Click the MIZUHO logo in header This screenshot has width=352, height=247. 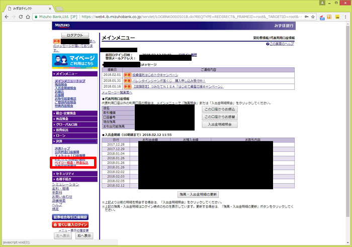point(62,25)
